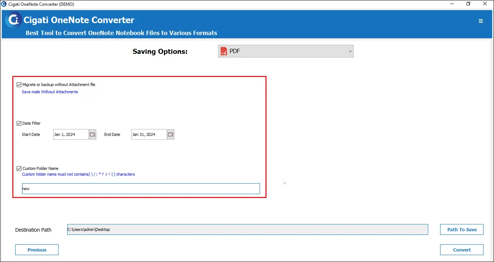The image size is (494, 262).
Task: Open the End Date calendar picker icon
Action: pos(171,134)
